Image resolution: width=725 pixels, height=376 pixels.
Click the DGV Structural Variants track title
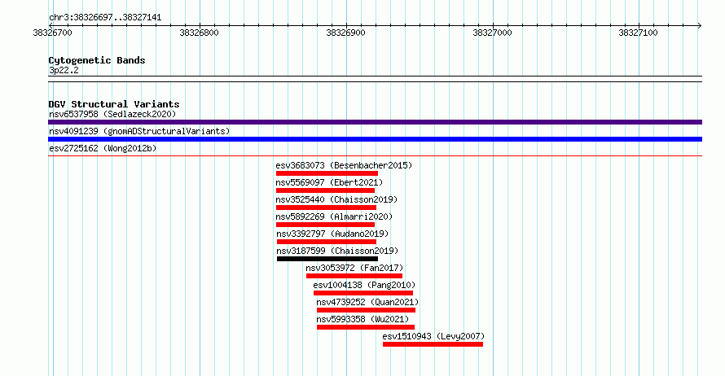(x=114, y=104)
